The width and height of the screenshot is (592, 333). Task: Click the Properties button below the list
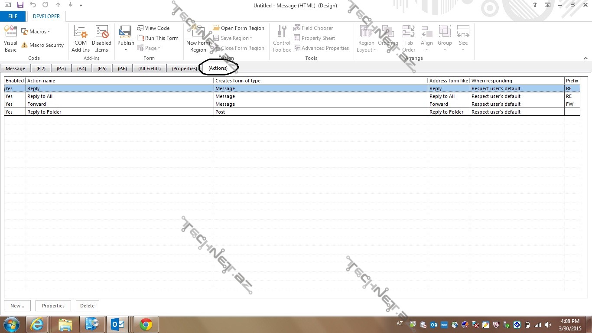point(53,306)
